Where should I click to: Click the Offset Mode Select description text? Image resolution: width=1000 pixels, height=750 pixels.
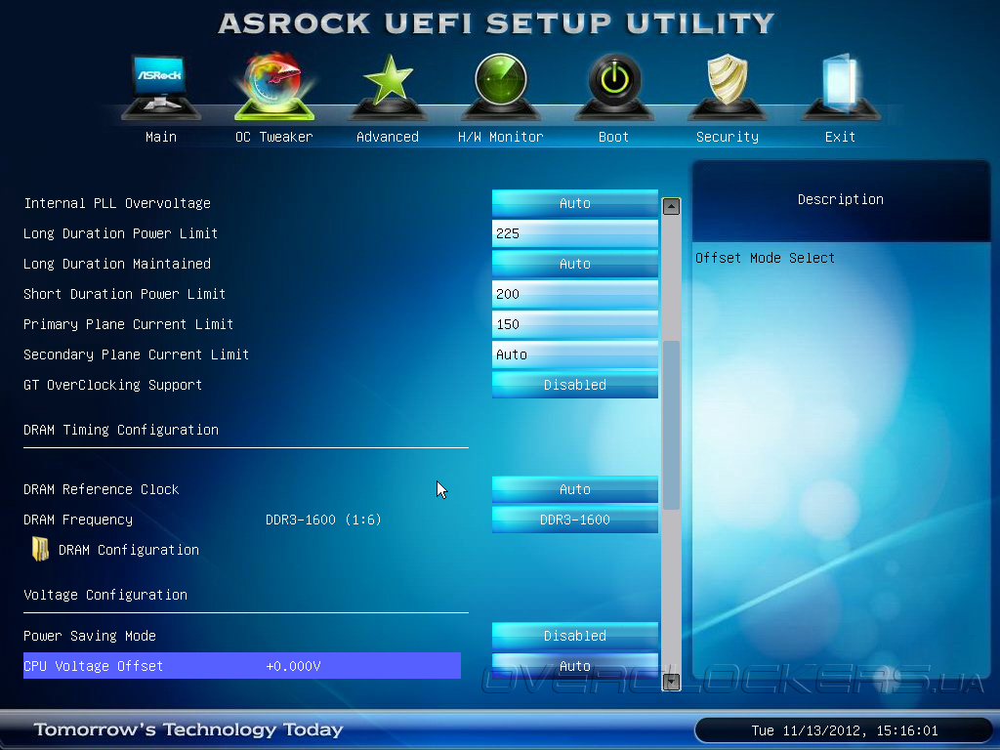(x=766, y=258)
